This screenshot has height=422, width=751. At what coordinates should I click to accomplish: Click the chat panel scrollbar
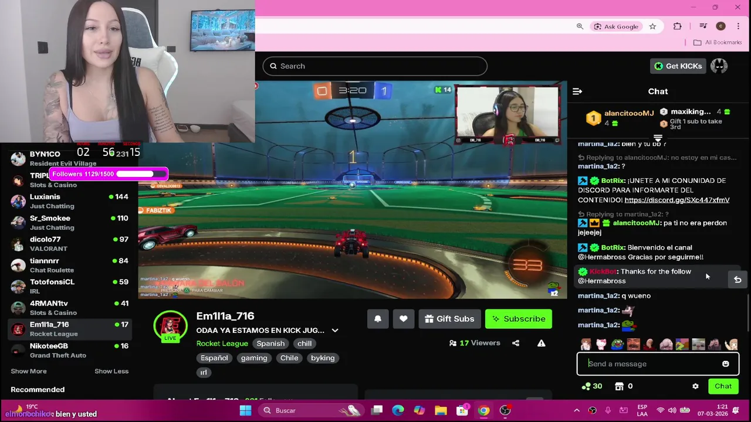coord(748,314)
